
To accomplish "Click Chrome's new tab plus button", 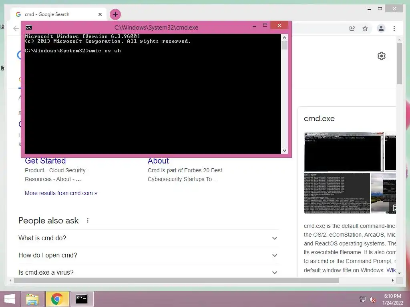I will click(x=115, y=14).
